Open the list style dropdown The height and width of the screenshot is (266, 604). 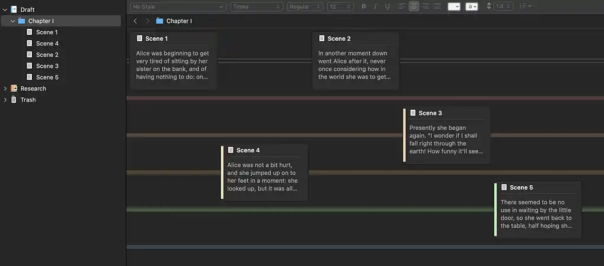[x=526, y=6]
